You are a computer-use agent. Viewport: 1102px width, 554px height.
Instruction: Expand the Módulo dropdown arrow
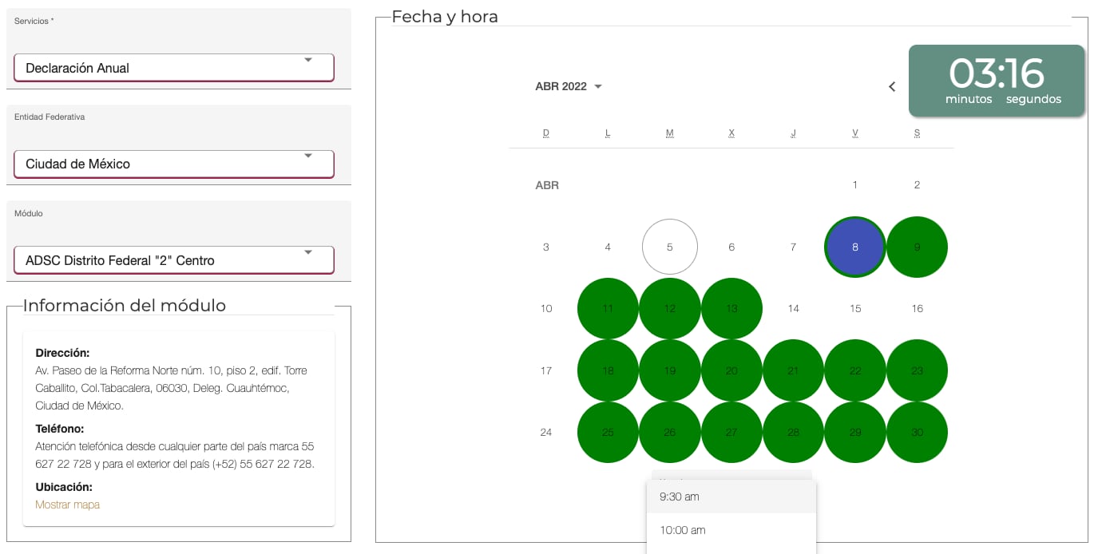tap(308, 254)
